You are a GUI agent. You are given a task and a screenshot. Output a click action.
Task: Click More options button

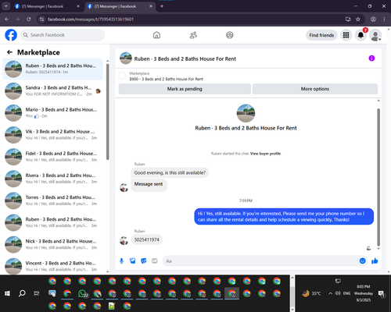pos(315,89)
